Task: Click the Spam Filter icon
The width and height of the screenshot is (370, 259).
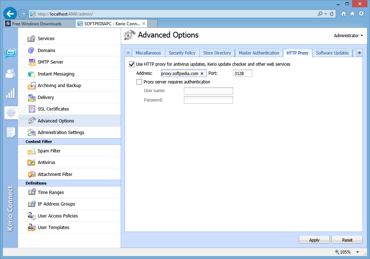Action: (x=32, y=151)
